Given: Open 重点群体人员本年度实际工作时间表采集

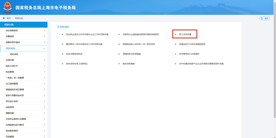Looking at the screenshot, I should [84, 44].
